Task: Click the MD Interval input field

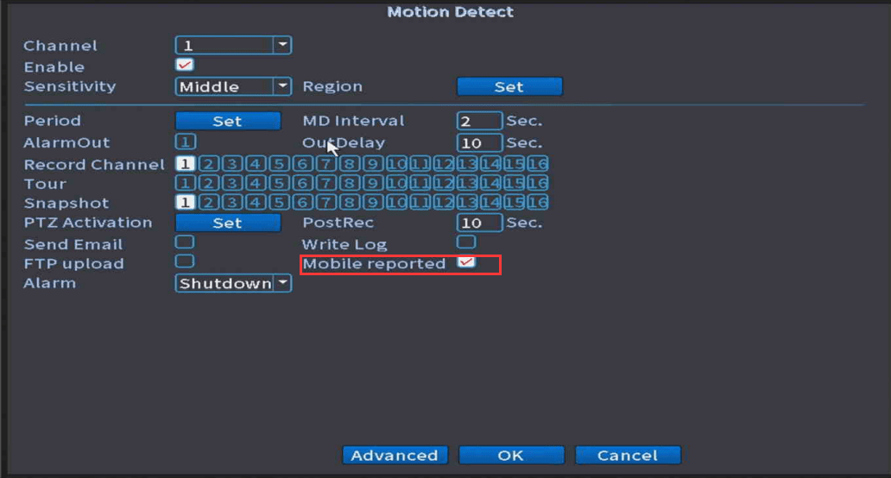Action: click(479, 121)
